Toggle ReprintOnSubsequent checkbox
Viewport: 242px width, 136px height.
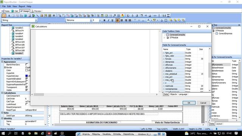[x=26, y=82]
